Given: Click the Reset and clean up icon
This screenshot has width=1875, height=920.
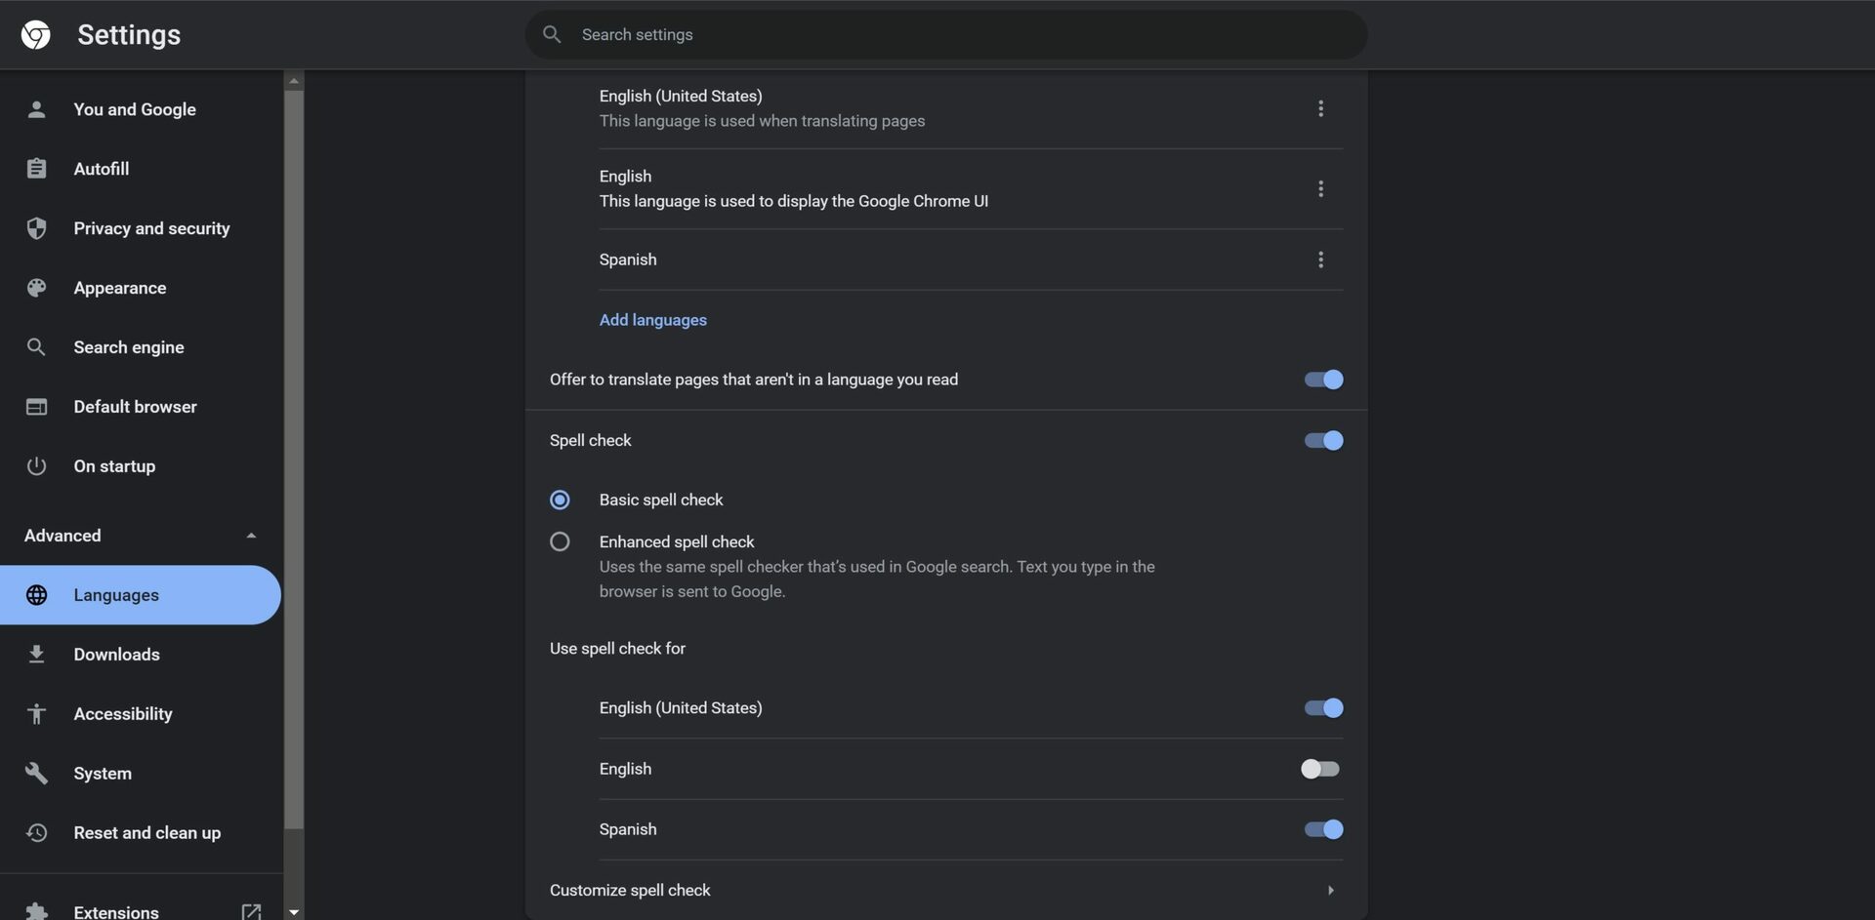Looking at the screenshot, I should coord(36,833).
